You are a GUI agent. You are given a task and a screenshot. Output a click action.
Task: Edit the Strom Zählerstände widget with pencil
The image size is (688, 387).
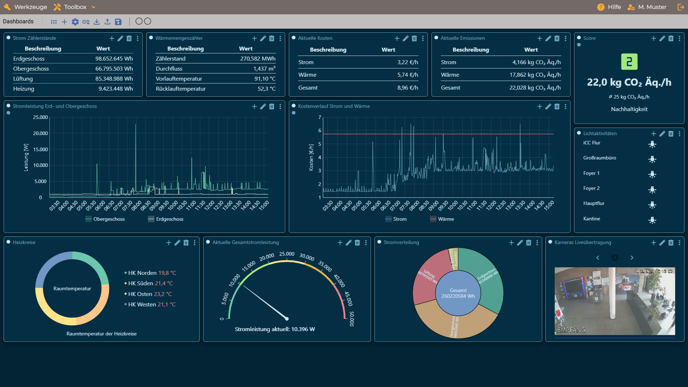120,38
